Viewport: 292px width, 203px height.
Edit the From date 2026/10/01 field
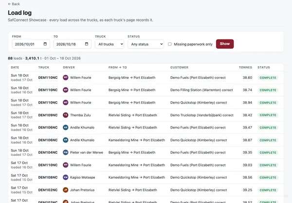tap(31, 44)
